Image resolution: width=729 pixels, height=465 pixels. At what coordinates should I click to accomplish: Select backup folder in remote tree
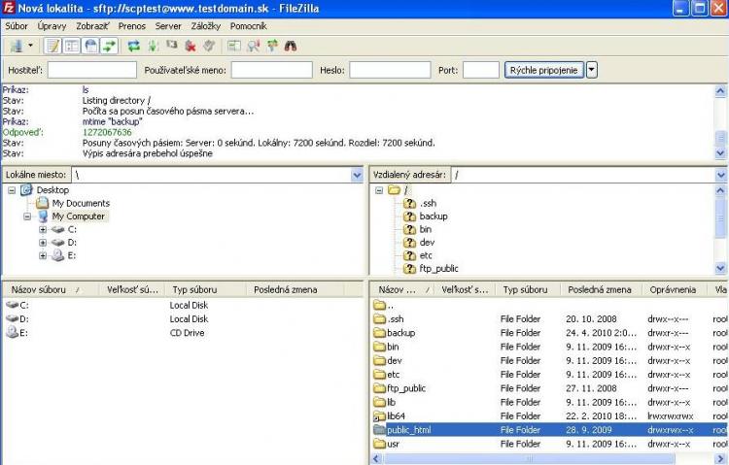434,216
